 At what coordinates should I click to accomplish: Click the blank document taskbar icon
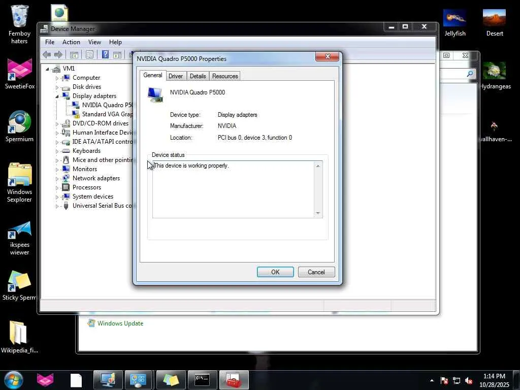[x=76, y=380]
